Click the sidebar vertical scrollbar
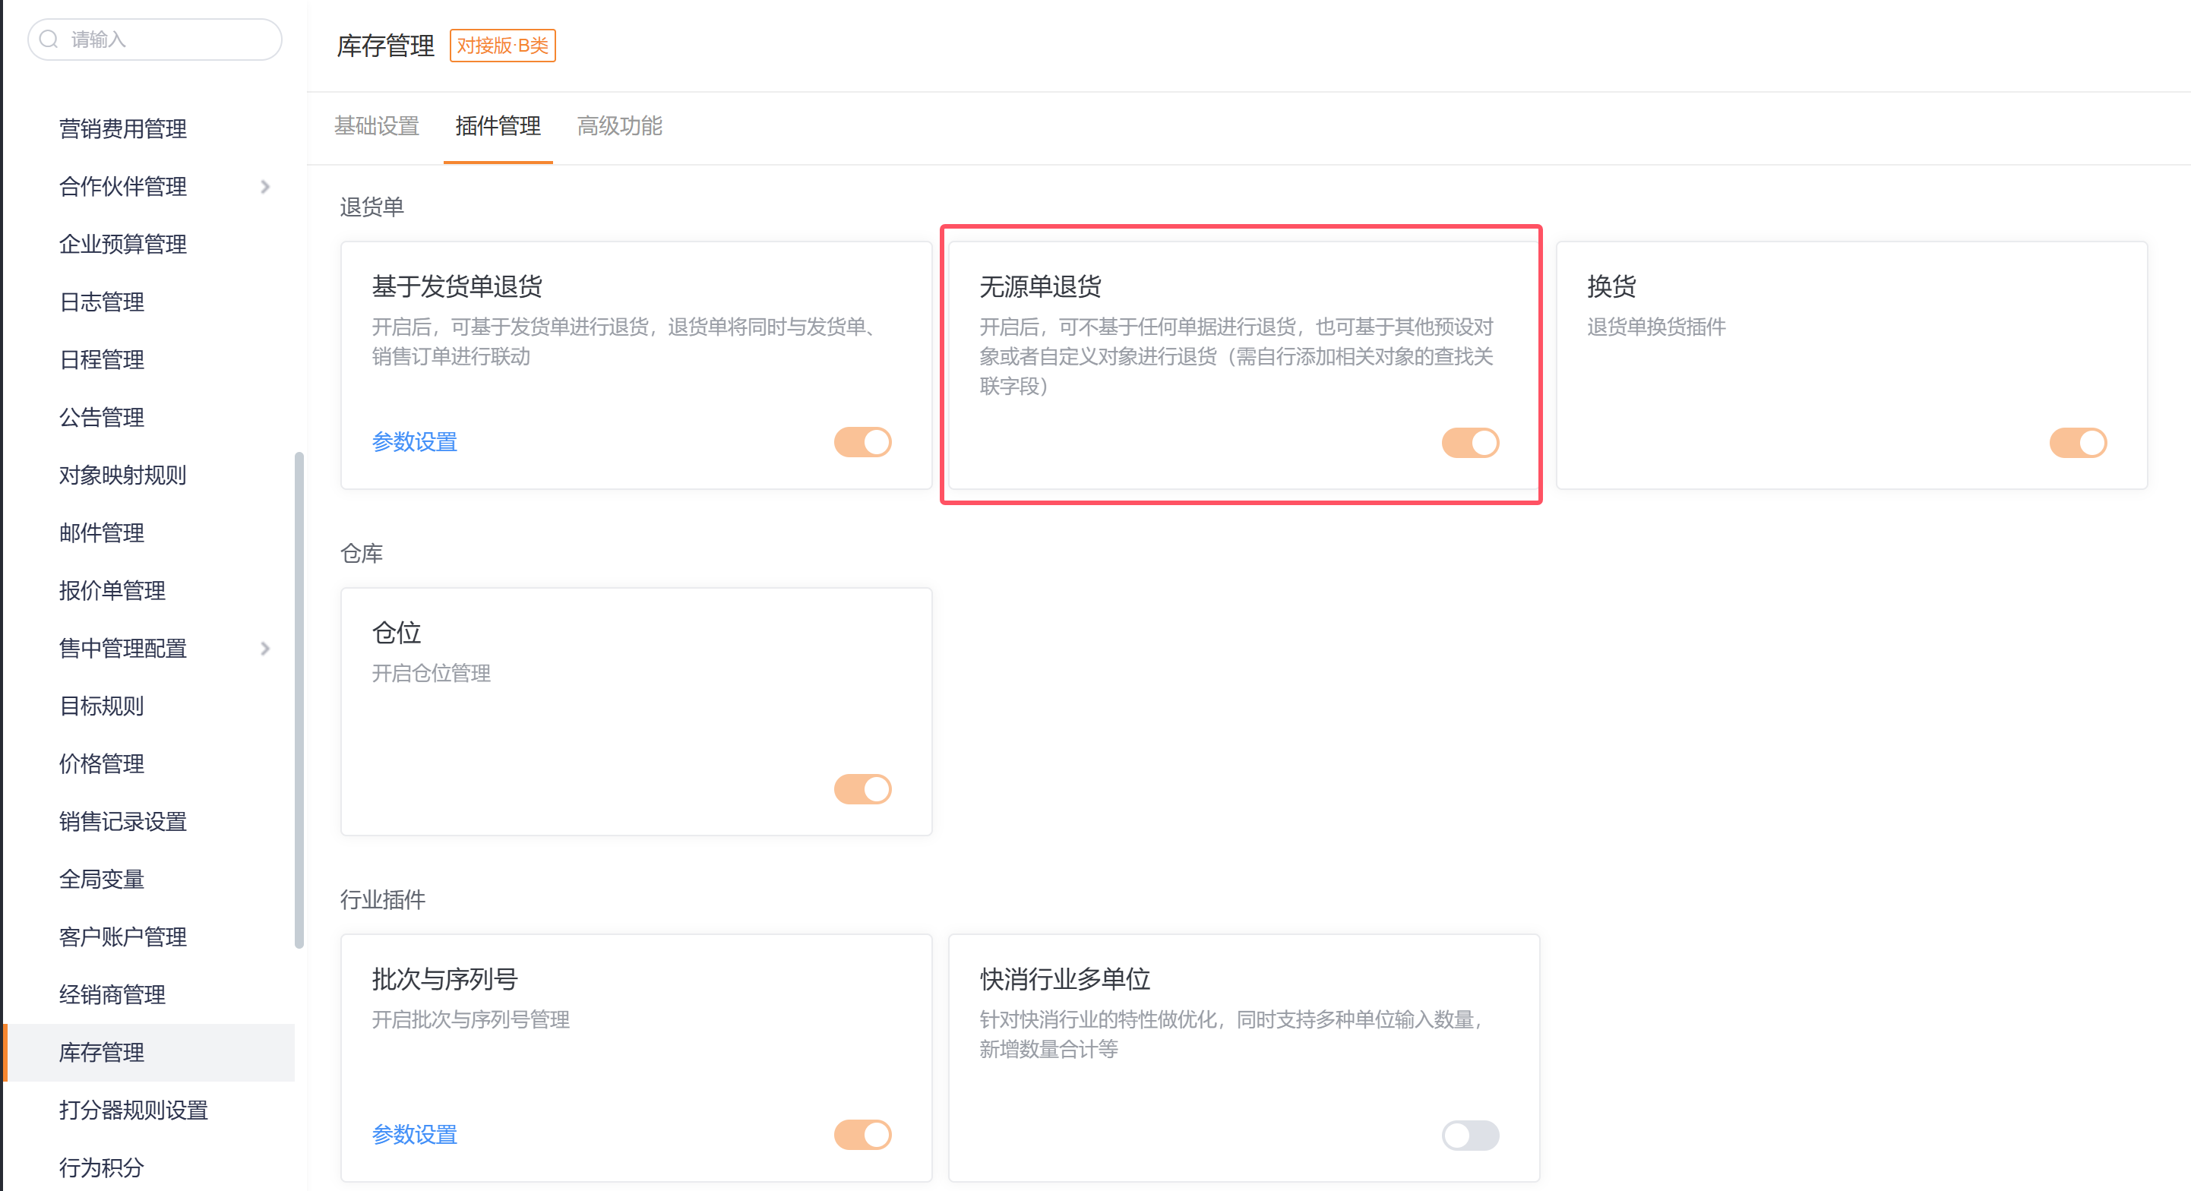2191x1191 pixels. tap(299, 697)
